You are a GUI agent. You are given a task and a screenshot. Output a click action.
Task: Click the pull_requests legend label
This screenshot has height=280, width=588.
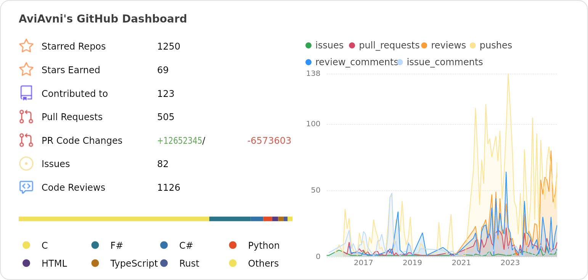point(389,45)
